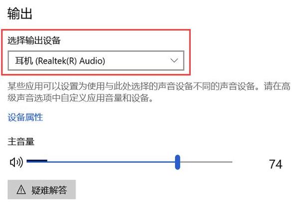Click the volume value 74
The height and width of the screenshot is (202, 298).
276,164
